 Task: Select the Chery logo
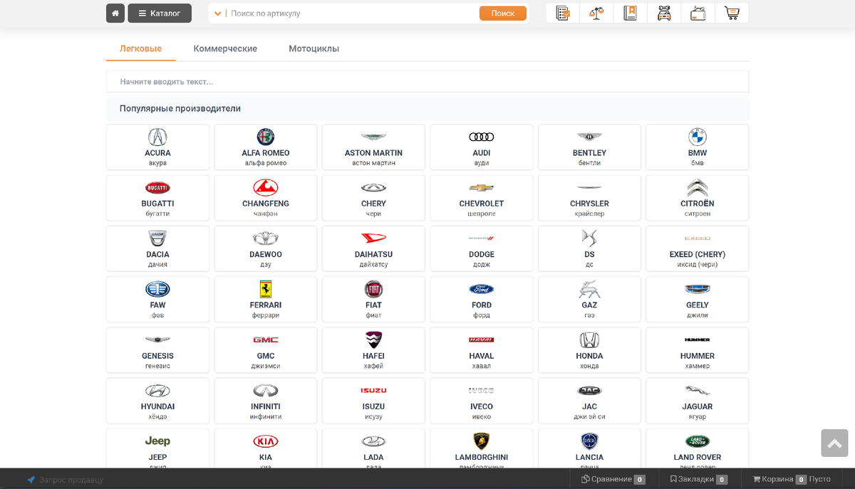[373, 188]
